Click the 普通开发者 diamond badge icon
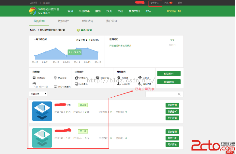The image size is (236, 154). pos(78,30)
